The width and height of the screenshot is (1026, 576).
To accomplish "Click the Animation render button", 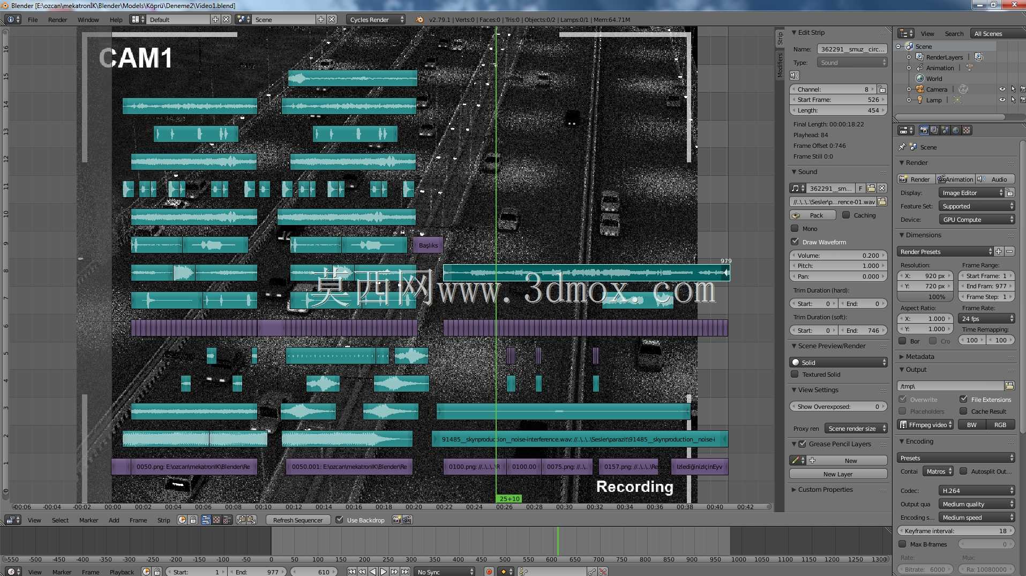I will pos(955,179).
